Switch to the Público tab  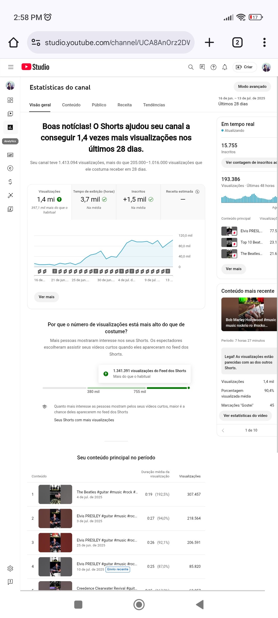pos(99,105)
